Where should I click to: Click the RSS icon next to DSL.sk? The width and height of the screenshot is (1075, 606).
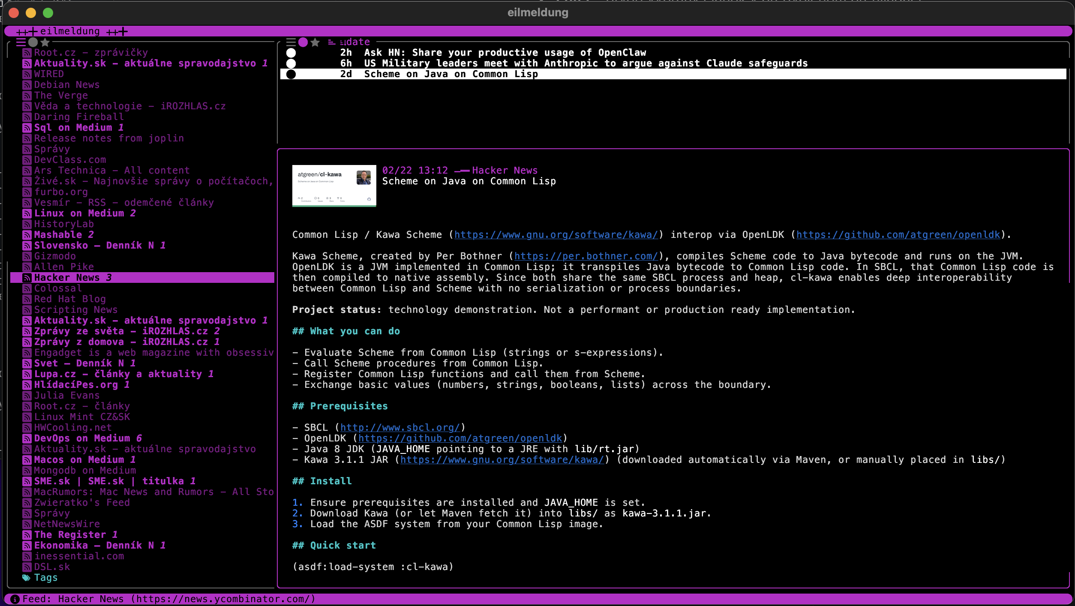[27, 567]
